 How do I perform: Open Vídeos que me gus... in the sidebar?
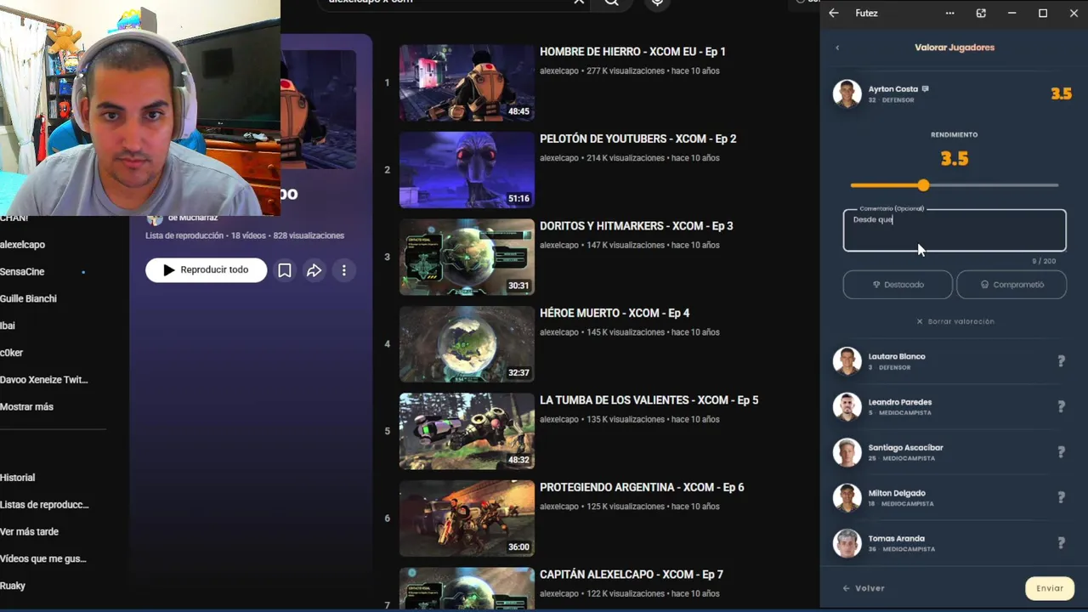[x=43, y=559]
